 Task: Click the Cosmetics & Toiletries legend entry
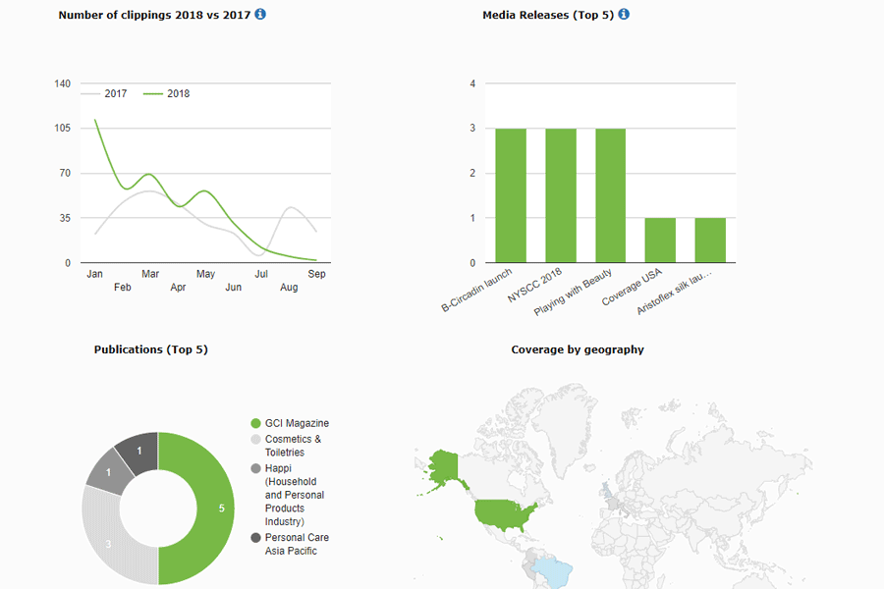[x=290, y=445]
